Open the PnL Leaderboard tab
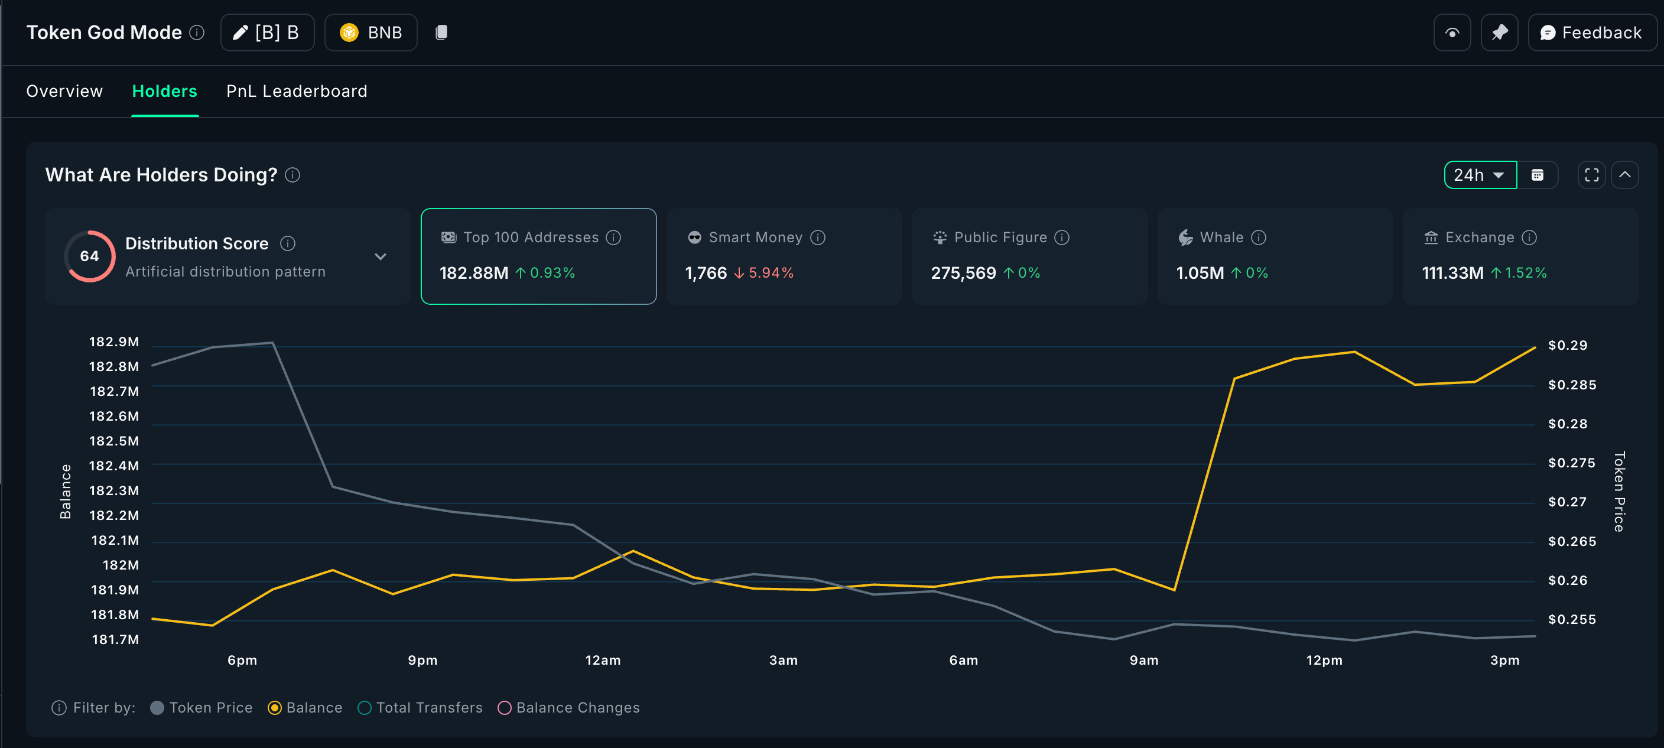 (x=297, y=91)
